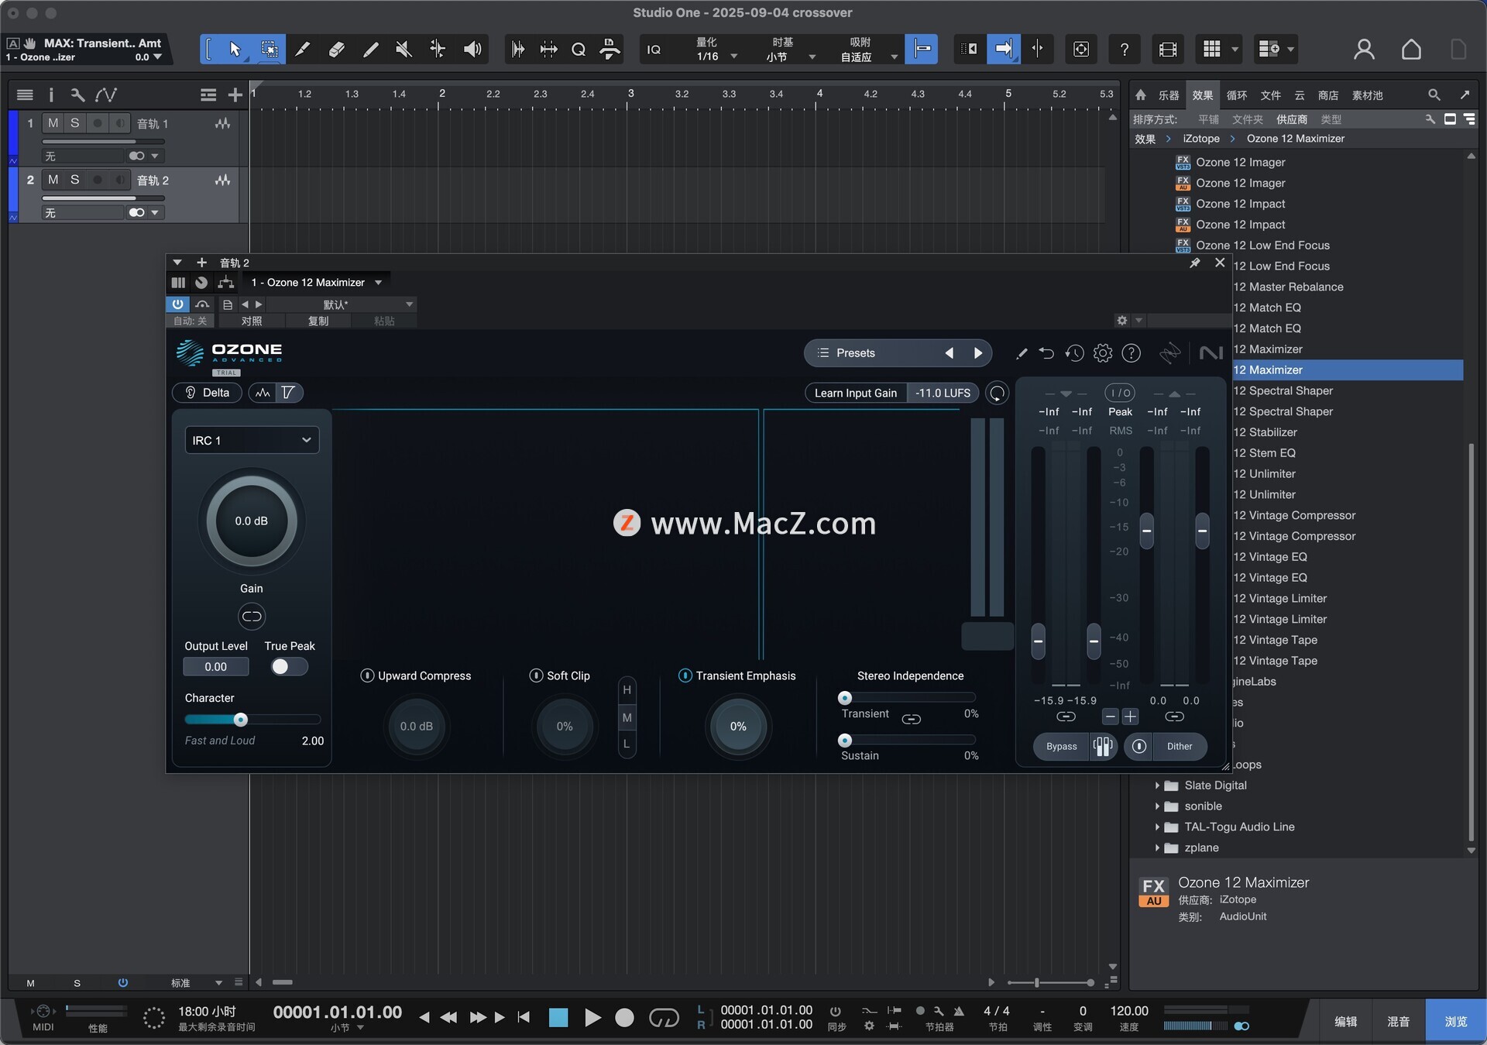The image size is (1487, 1045).
Task: Select the Range tool
Action: [270, 50]
